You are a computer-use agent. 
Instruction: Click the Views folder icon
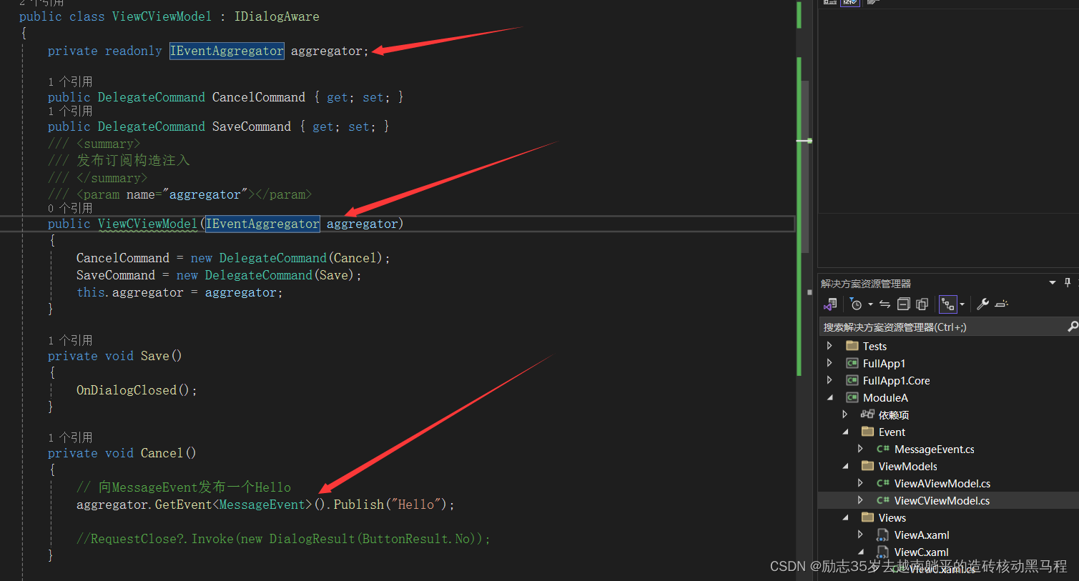tap(868, 517)
